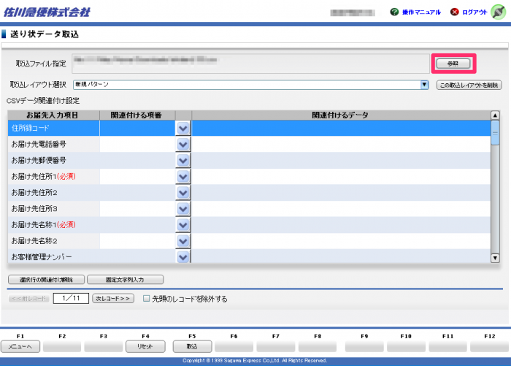Select the お届け先住所1(必須) row label
Viewport: 511px width, 366px height.
[x=43, y=177]
